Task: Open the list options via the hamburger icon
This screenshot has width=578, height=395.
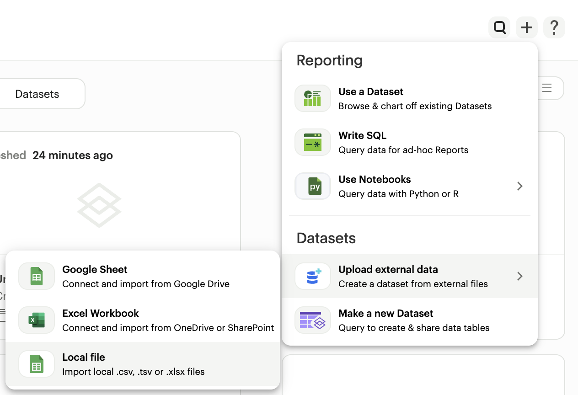Action: [547, 88]
